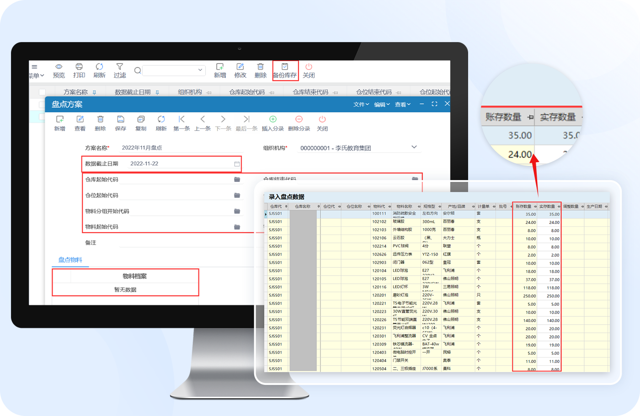Open the calendar picker for 数据截止日期
This screenshot has width=640, height=416.
(237, 164)
